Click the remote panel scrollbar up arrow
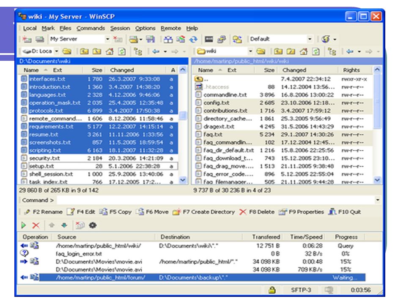This screenshot has width=406, height=304. [x=377, y=70]
